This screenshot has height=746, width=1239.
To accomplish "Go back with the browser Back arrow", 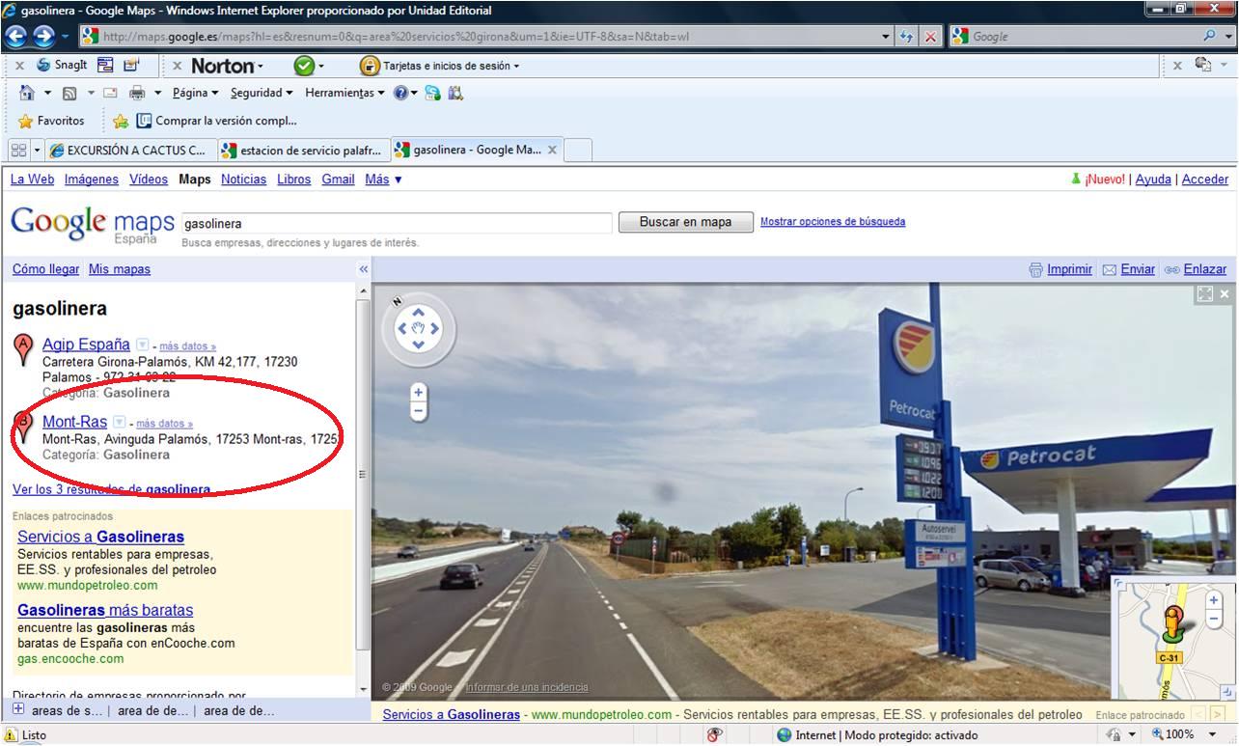I will [15, 37].
